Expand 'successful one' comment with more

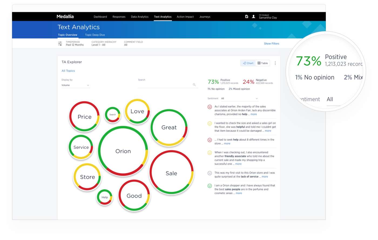[238, 164]
